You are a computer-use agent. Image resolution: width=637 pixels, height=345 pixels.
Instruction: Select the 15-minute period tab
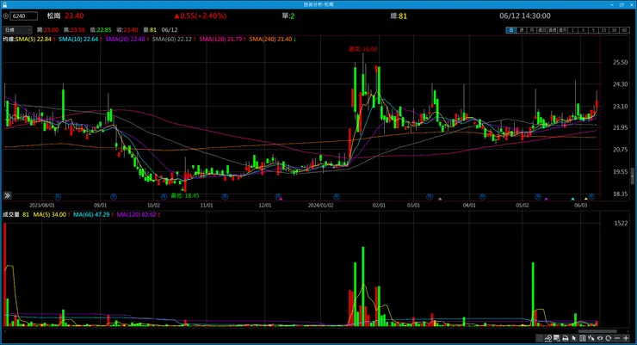click(x=604, y=30)
